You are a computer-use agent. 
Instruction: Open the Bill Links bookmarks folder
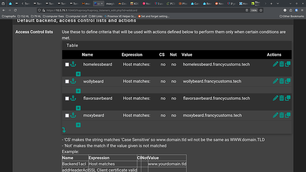click(x=95, y=16)
